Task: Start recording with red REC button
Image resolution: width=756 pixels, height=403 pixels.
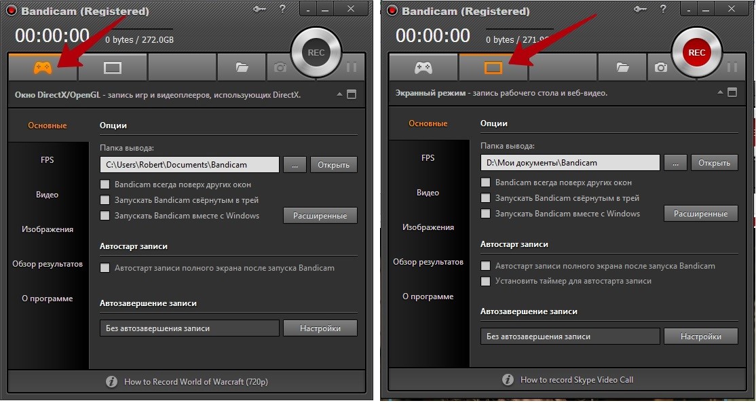Action: click(x=697, y=52)
